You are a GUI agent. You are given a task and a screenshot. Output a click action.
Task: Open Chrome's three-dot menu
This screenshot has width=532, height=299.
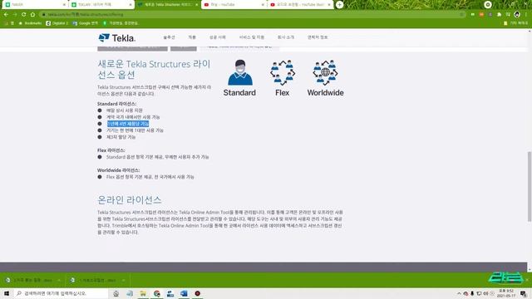coord(526,15)
